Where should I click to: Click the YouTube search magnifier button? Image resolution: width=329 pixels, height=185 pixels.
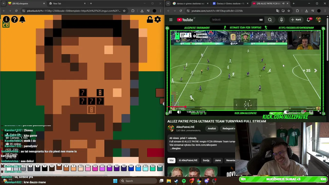(270, 20)
